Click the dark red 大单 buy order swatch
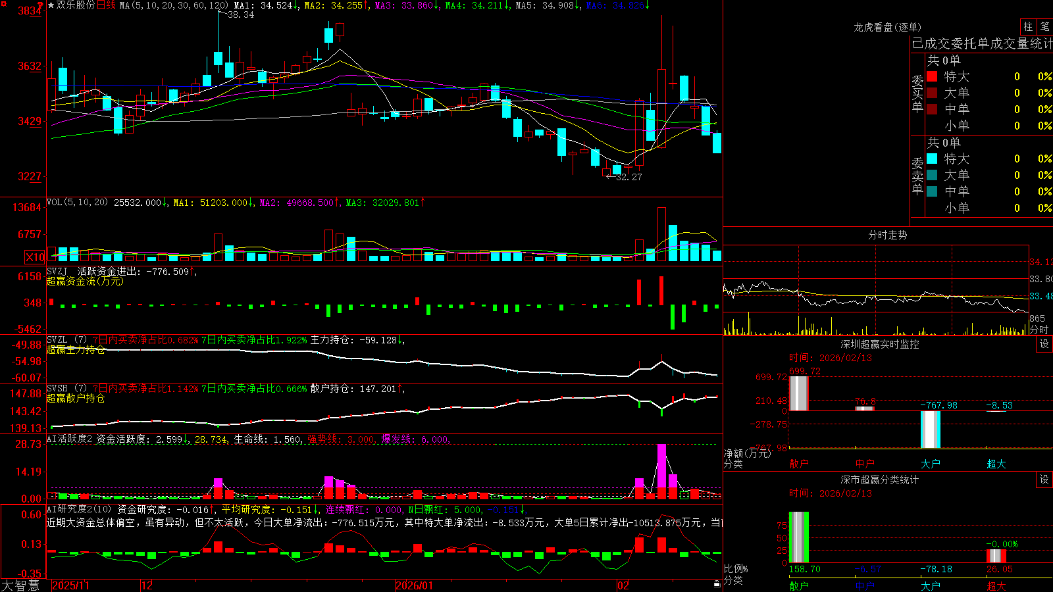This screenshot has width=1053, height=592. pyautogui.click(x=932, y=93)
